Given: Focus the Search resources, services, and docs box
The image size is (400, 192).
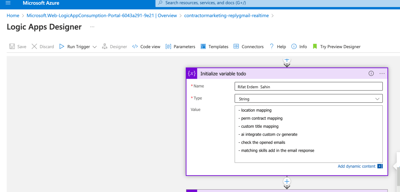Looking at the screenshot, I should click(278, 3).
